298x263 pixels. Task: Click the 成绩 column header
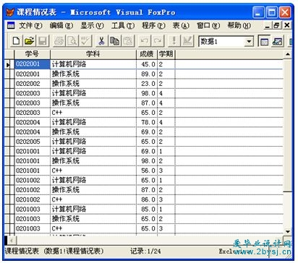(x=147, y=54)
